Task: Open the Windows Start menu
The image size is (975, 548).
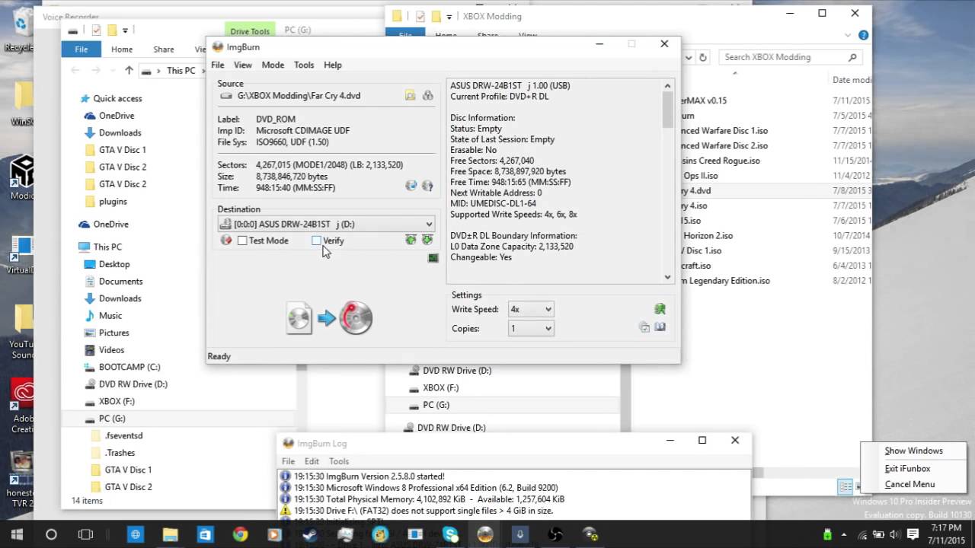Action: (17, 535)
